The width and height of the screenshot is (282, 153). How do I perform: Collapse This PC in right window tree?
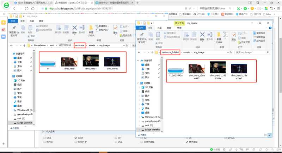coord(138,83)
